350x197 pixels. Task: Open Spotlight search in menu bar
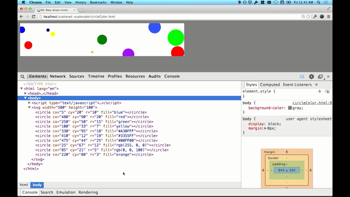319,2
